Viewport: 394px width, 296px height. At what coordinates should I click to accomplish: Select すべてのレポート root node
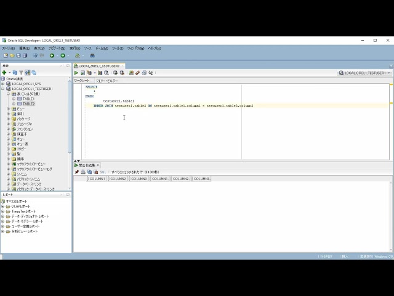[17, 202]
